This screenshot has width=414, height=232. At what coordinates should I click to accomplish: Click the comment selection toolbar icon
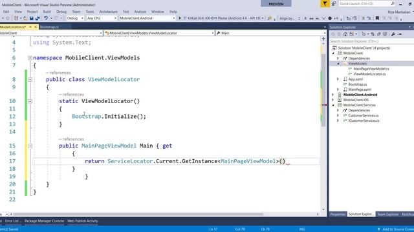pos(363,19)
